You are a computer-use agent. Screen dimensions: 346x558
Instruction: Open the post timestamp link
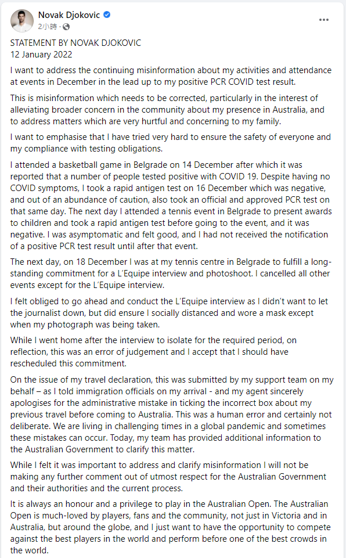tap(48, 27)
